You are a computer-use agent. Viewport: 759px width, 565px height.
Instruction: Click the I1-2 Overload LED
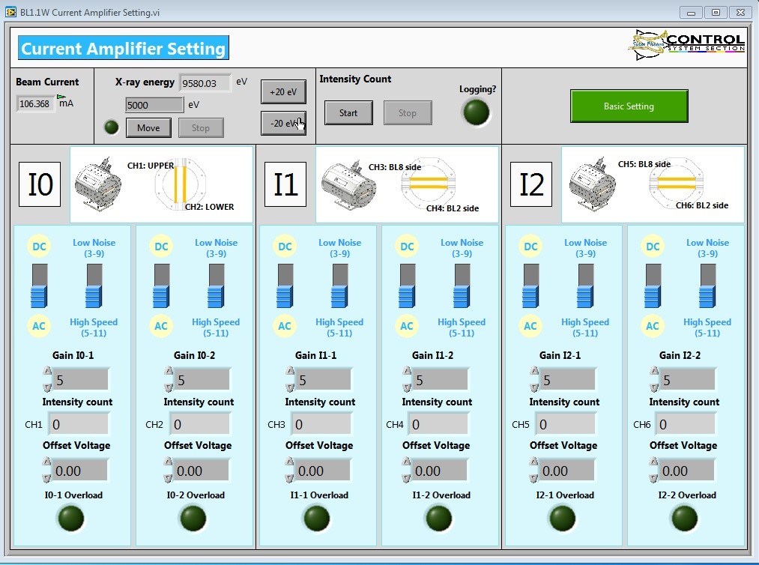[439, 519]
